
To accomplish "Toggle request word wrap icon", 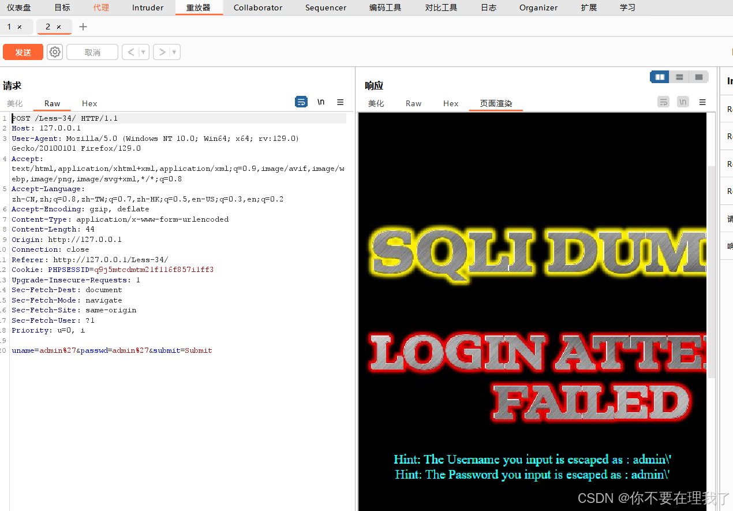I will tap(301, 102).
